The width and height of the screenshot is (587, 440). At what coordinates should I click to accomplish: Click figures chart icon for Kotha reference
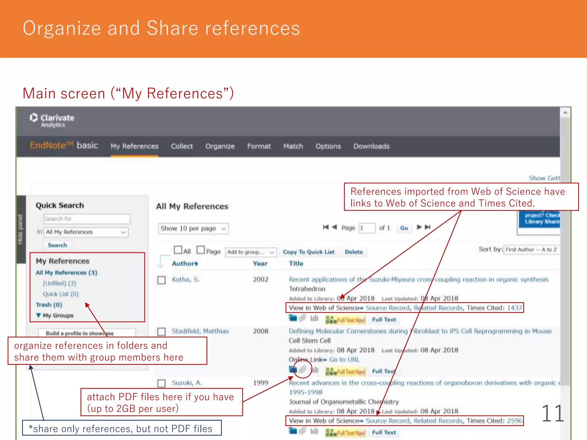[x=314, y=318]
